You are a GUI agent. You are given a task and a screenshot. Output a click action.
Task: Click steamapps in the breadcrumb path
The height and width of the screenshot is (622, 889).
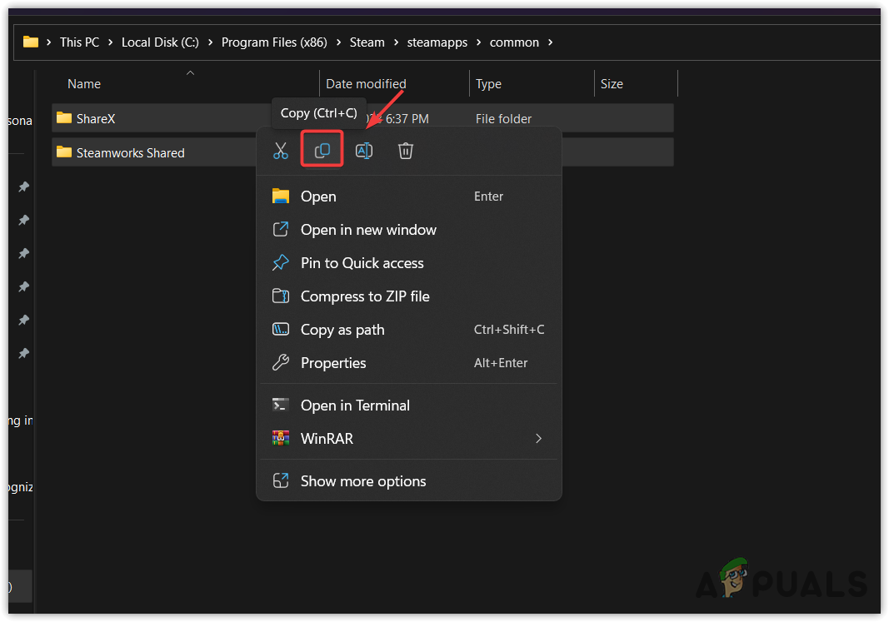(x=437, y=42)
